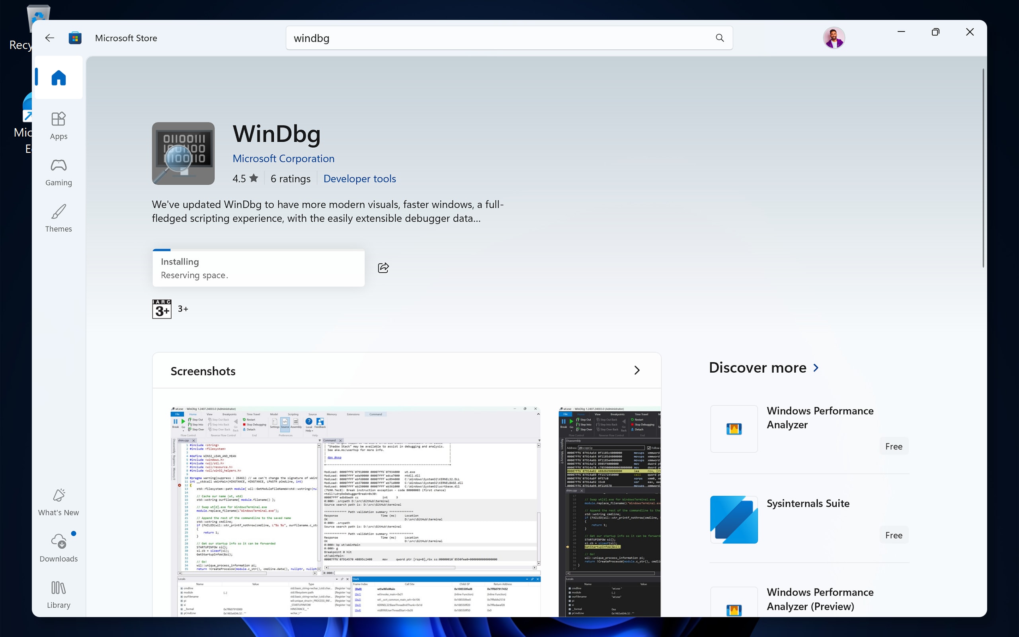Share the WinDbg app page
Viewport: 1019px width, 637px height.
click(383, 268)
